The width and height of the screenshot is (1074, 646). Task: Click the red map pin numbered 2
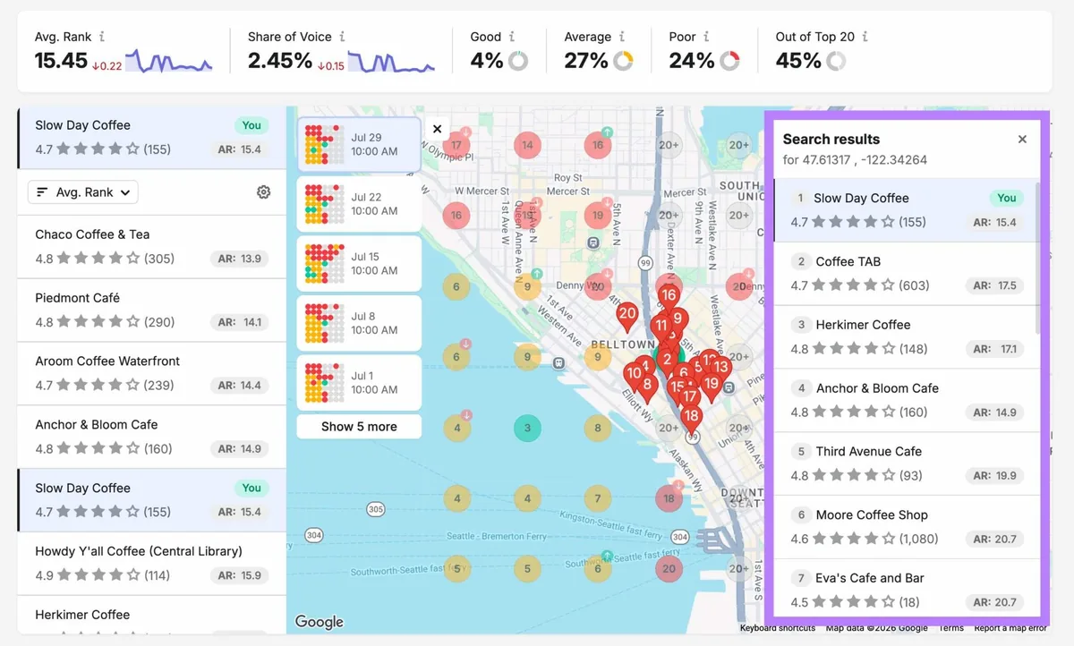(667, 361)
